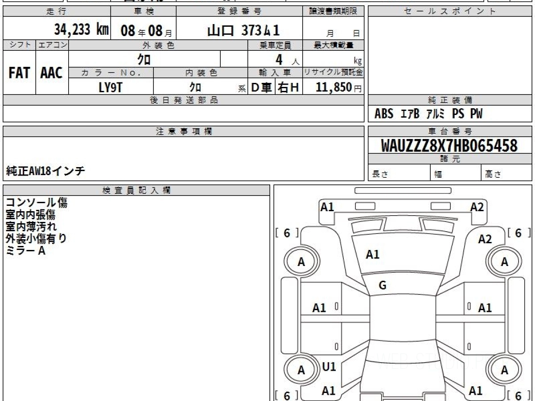Click the A2 mark at the diagram's top-right bumper corner
The image size is (535, 401).
click(x=477, y=207)
